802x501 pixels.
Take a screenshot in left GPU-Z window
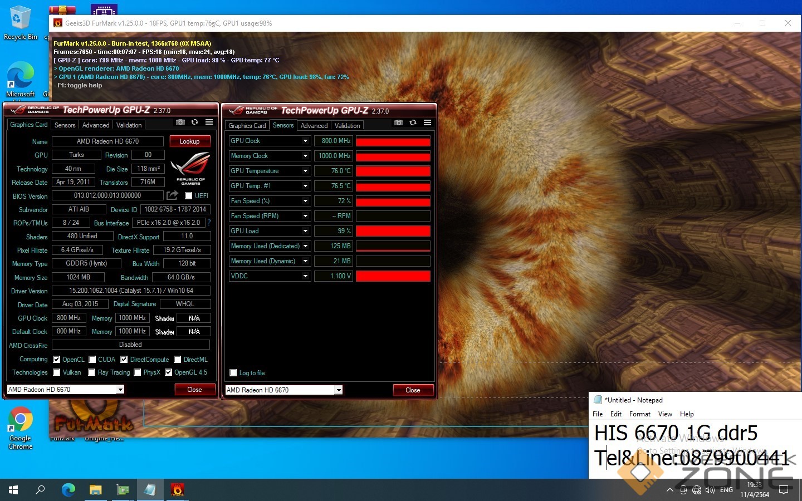point(180,122)
